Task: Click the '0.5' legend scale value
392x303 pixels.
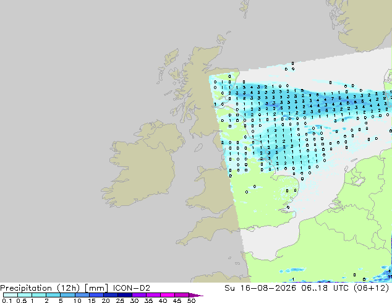Action: 21,301
